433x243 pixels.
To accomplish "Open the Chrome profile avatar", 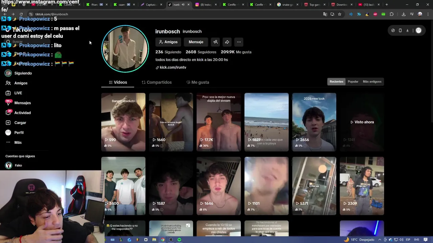I will click(x=420, y=14).
